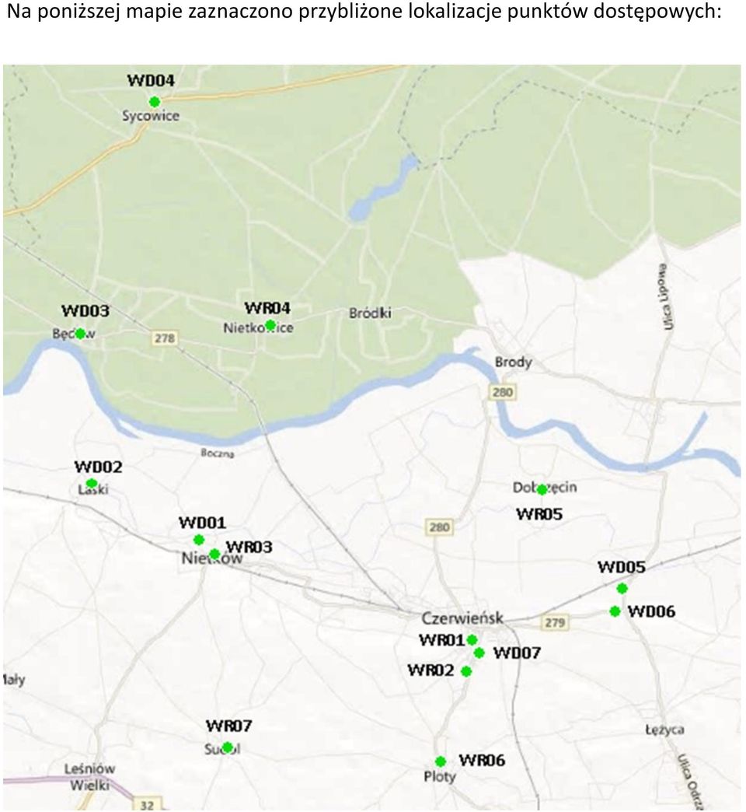Click the WD04 green marker at Sycowice
Image resolution: width=746 pixels, height=812 pixels.
[154, 101]
